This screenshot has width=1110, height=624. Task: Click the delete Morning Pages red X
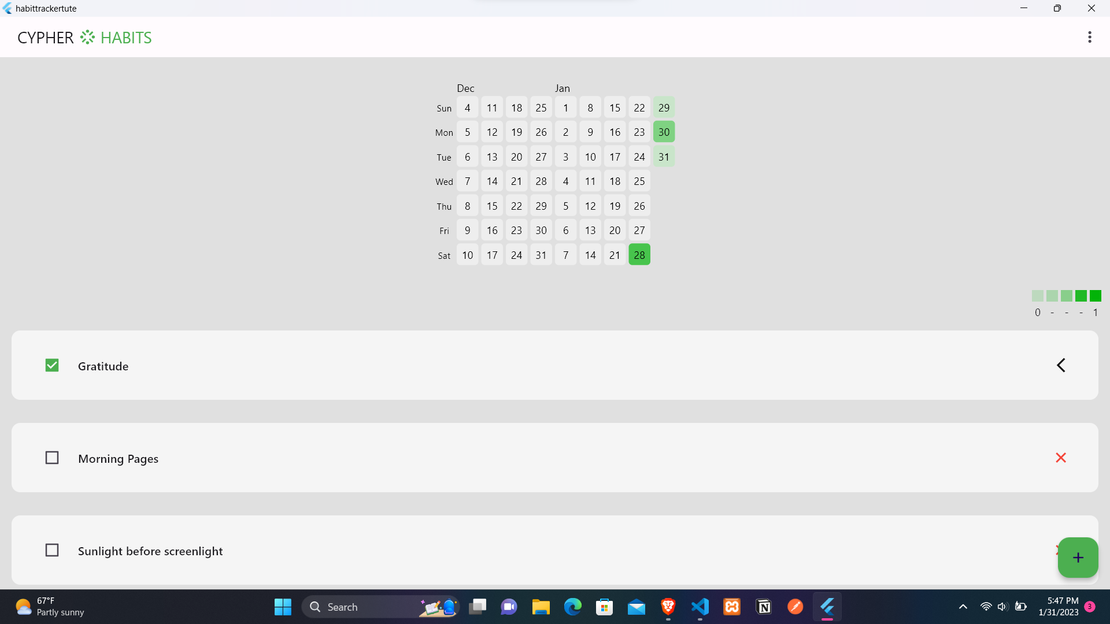coord(1061,457)
